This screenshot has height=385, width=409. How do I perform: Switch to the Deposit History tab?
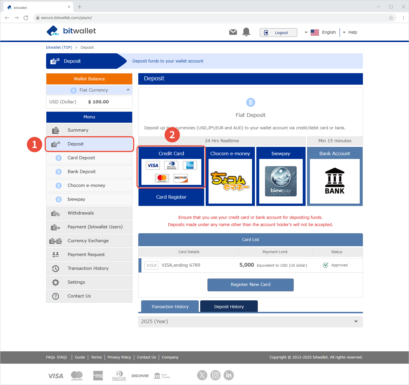tap(229, 306)
